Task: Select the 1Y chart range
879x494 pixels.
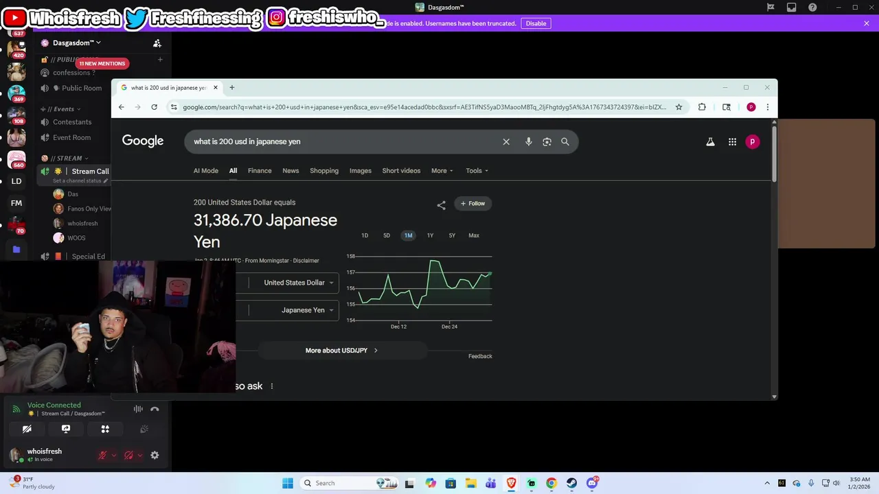Action: (x=430, y=235)
